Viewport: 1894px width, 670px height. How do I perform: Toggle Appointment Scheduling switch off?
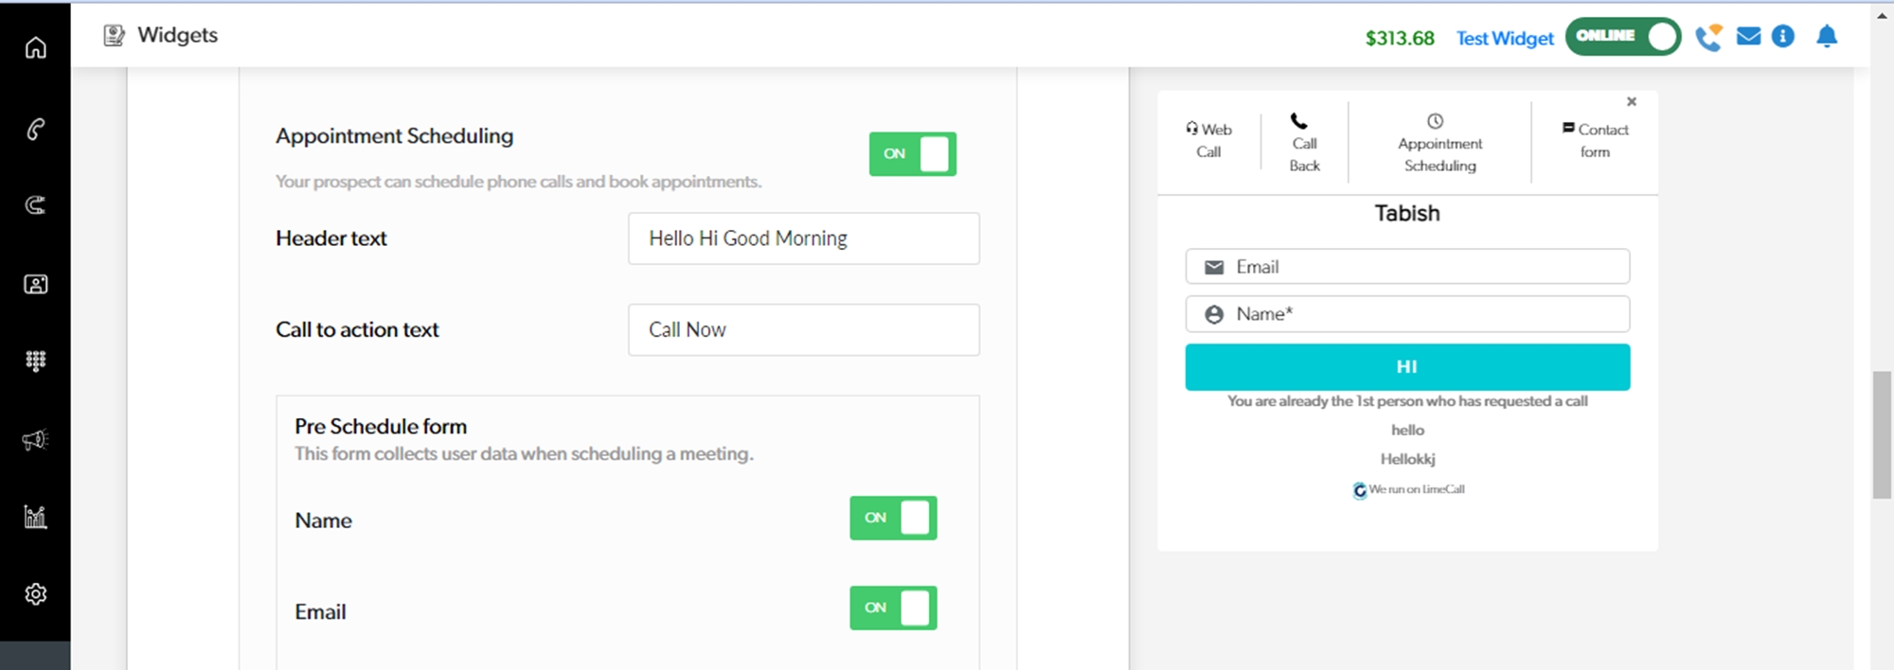click(x=912, y=154)
